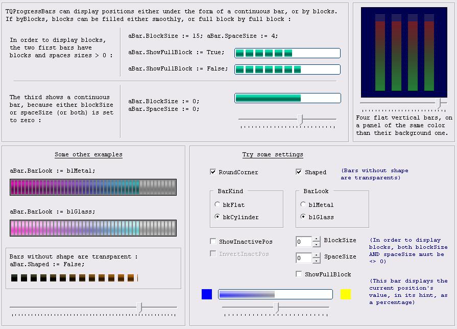
Task: Select the bkFlat radio button
Action: point(218,205)
